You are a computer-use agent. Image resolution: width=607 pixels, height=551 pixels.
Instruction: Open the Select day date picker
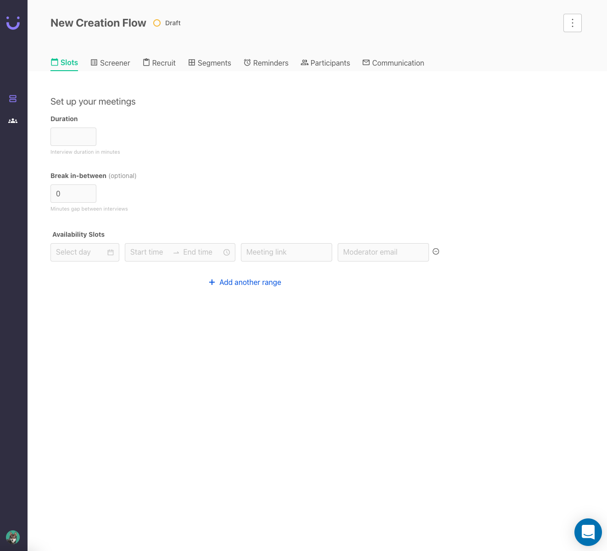click(78, 252)
